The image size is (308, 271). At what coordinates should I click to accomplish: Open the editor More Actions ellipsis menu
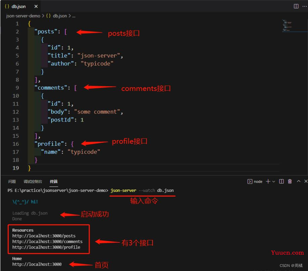point(304,6)
